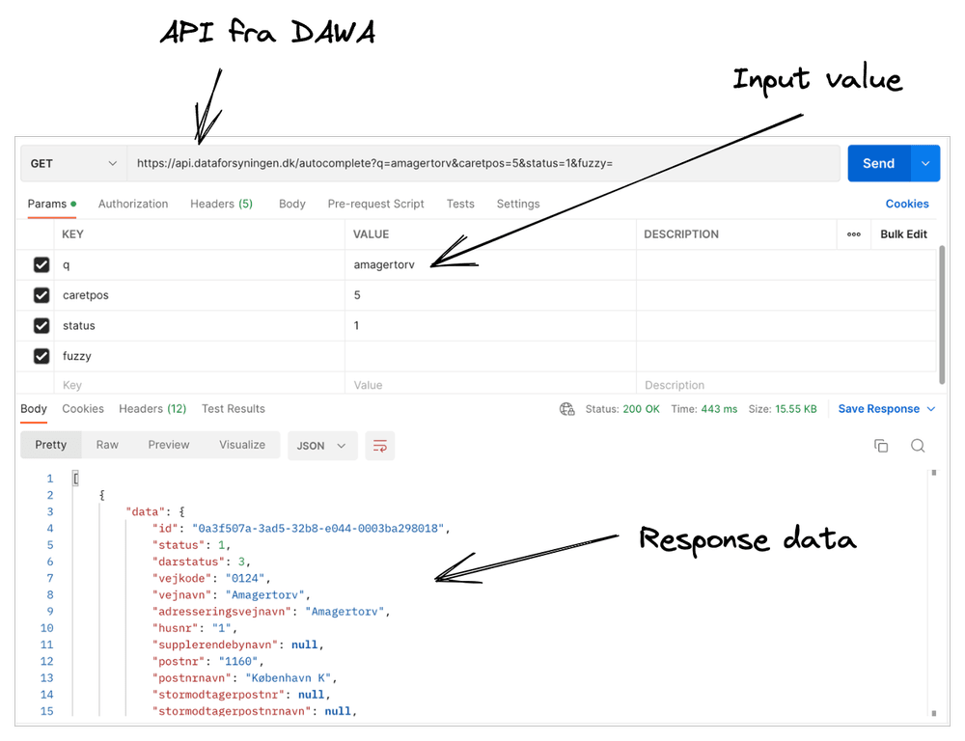The height and width of the screenshot is (741, 965).
Task: Click the fuzzy key cell
Action: [x=200, y=356]
